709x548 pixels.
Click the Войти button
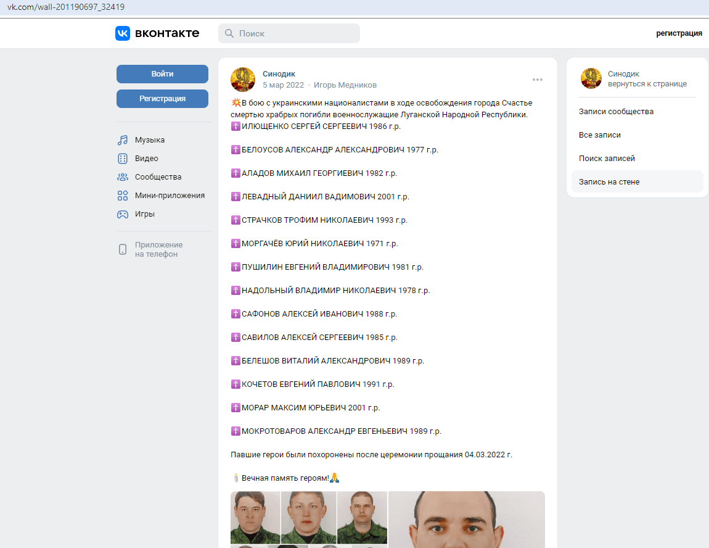(162, 74)
